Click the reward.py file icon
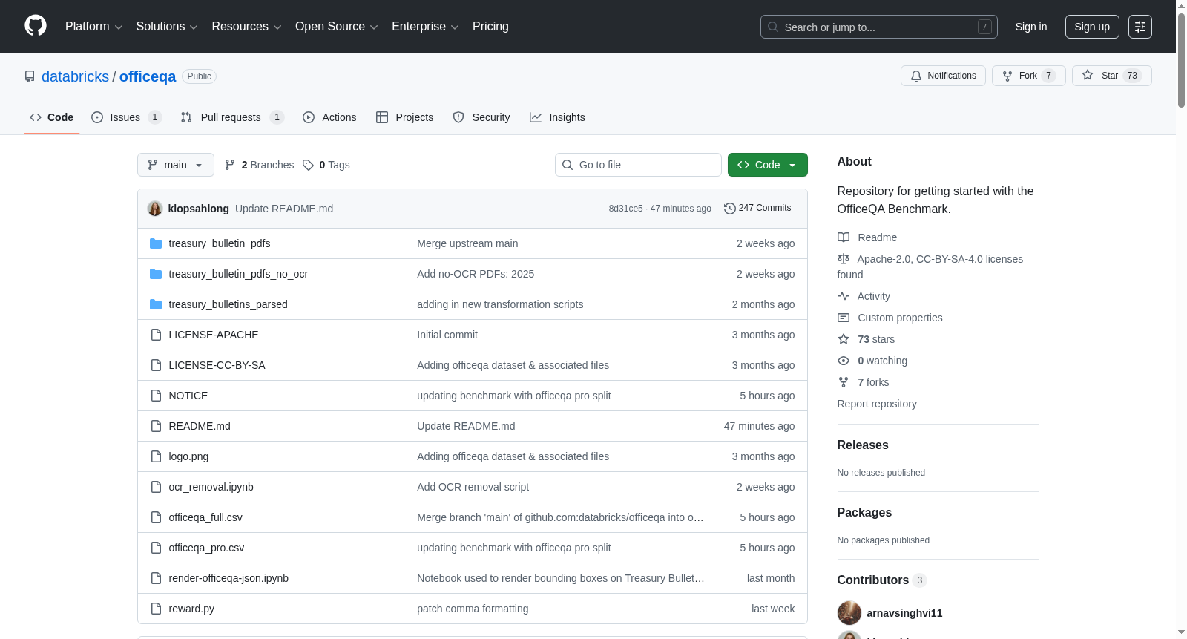1187x639 pixels. [156, 609]
